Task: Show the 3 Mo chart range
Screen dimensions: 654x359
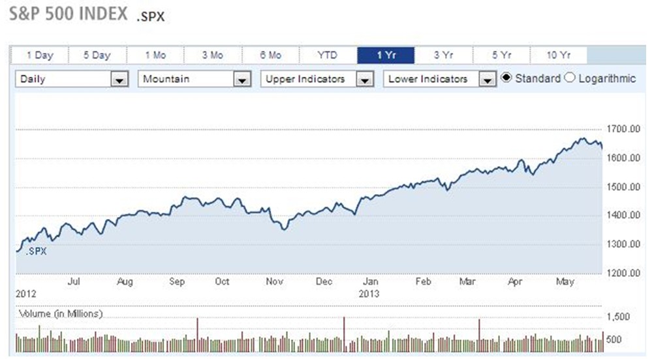Action: click(x=213, y=55)
